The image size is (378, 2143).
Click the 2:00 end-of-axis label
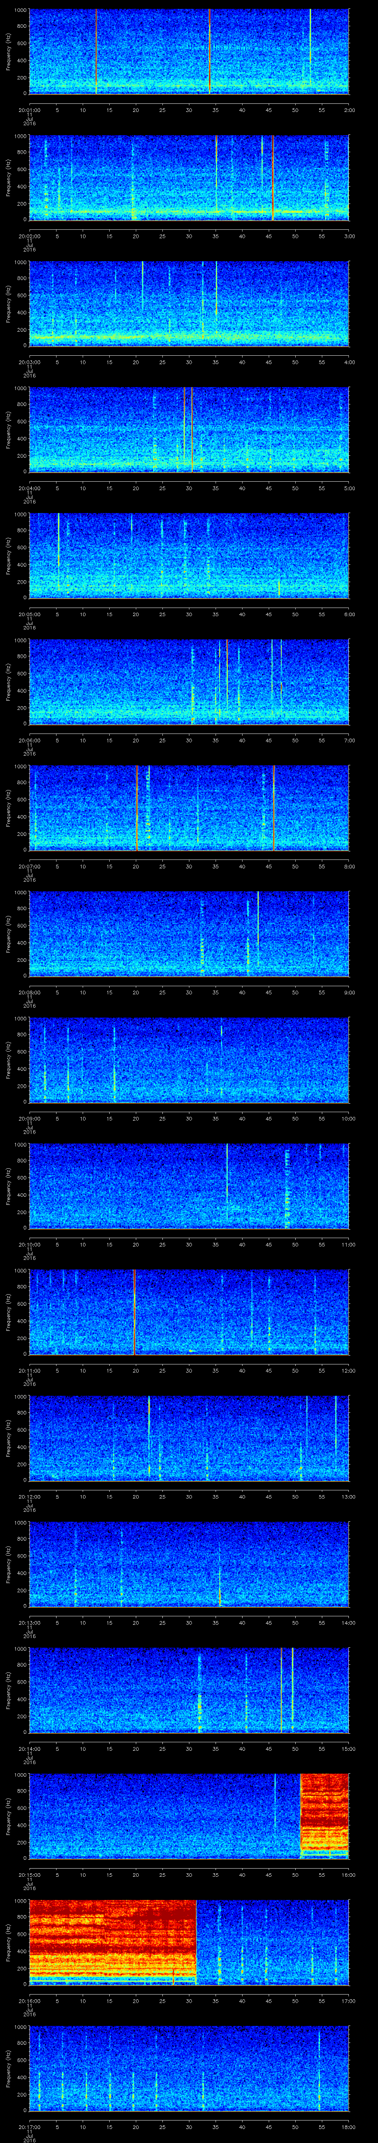350,109
